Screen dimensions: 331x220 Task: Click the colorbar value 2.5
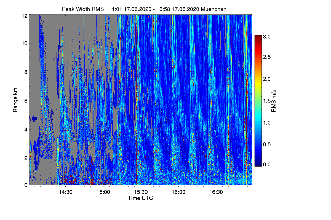pos(267,57)
